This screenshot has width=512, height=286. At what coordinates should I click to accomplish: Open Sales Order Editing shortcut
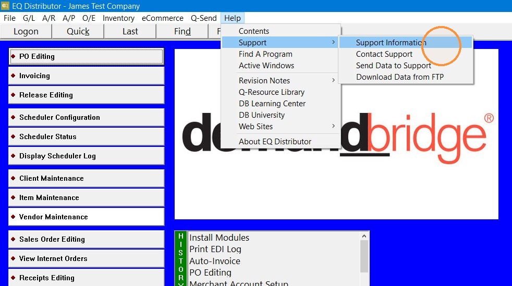point(86,239)
